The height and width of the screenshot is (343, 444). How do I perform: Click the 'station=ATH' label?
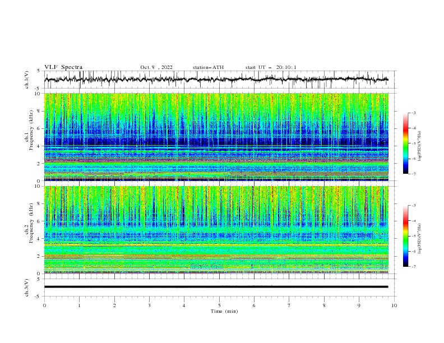point(208,67)
